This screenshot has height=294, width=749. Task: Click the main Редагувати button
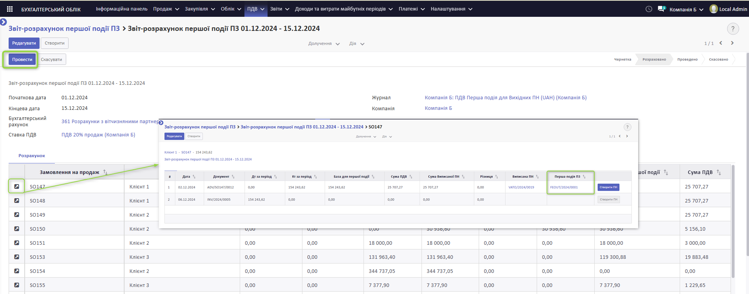24,43
